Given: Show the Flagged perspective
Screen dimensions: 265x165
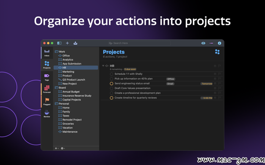Looking at the screenshot, I should point(47,101).
